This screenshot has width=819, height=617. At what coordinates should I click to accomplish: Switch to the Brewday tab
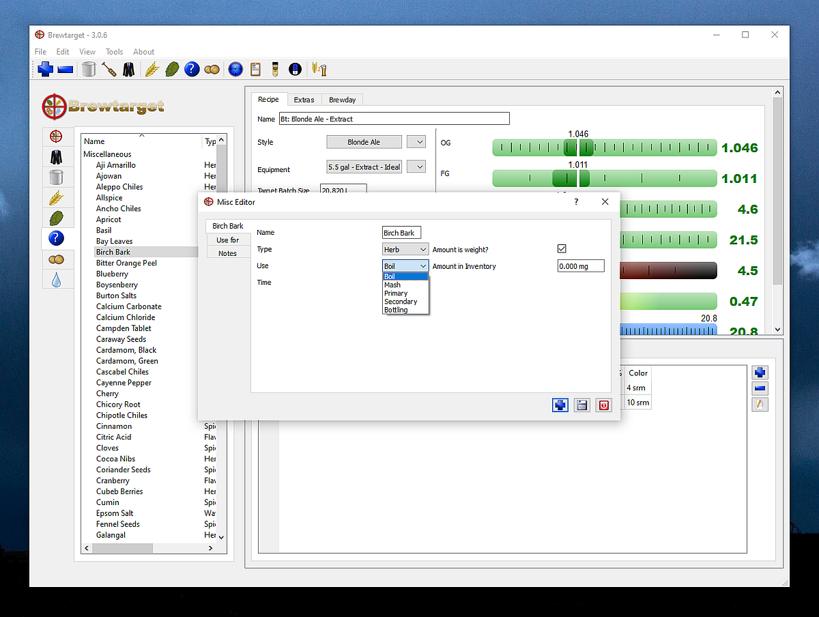[x=343, y=100]
